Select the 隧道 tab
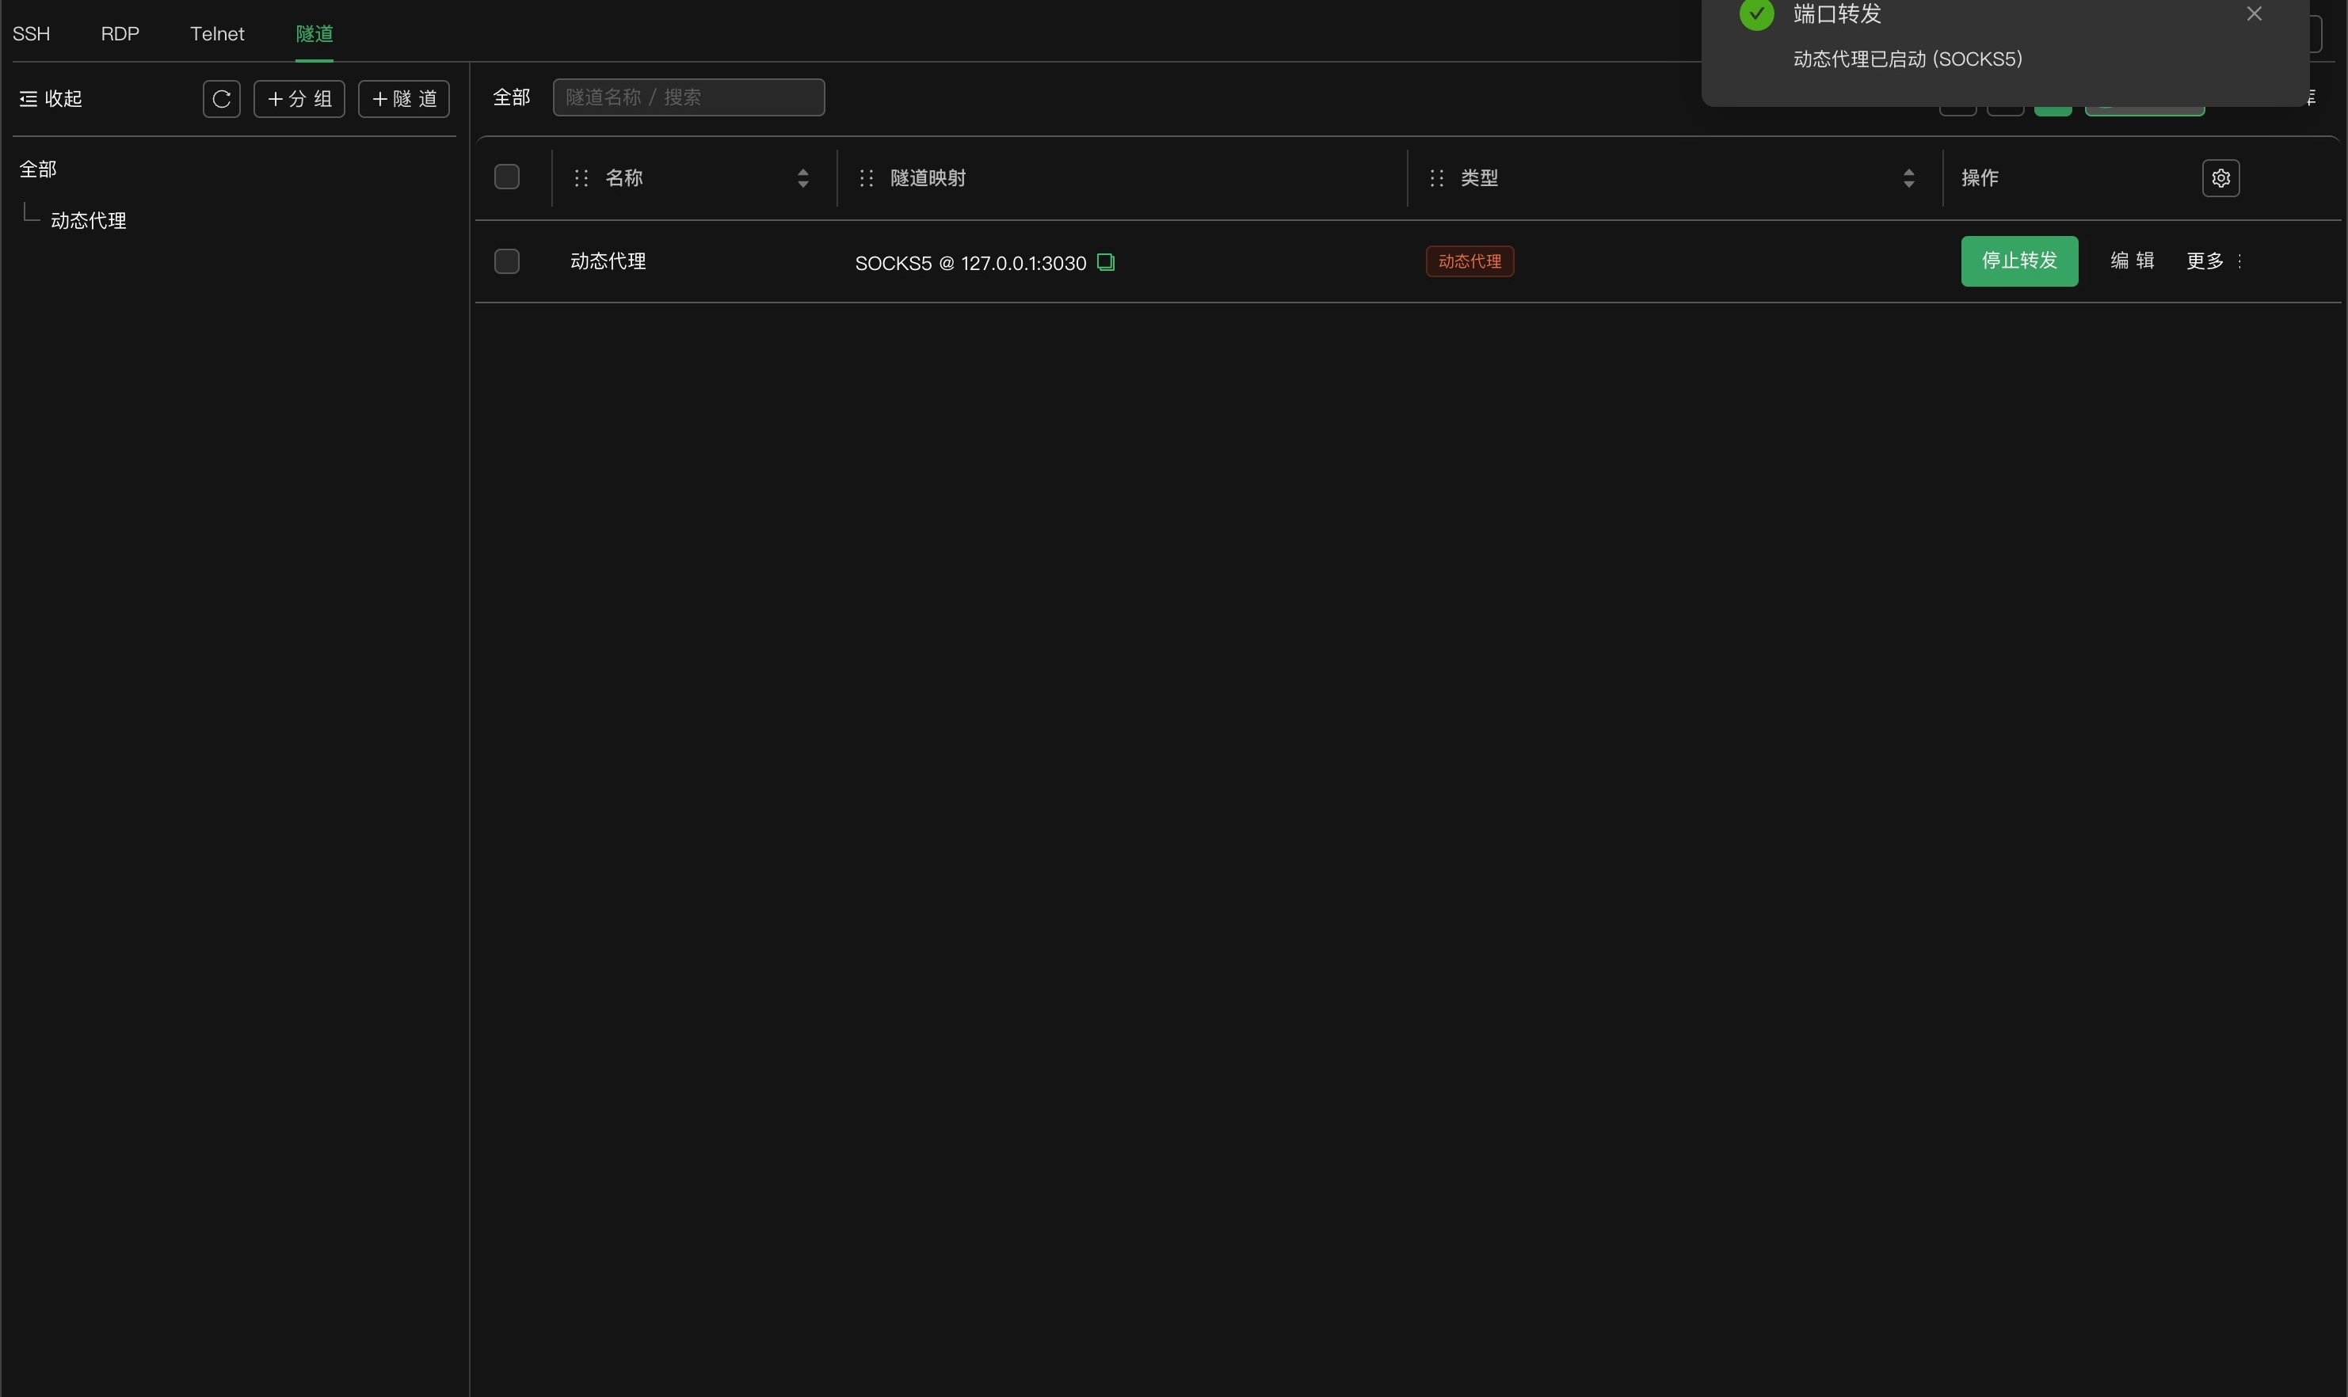Image resolution: width=2348 pixels, height=1397 pixels. point(314,34)
